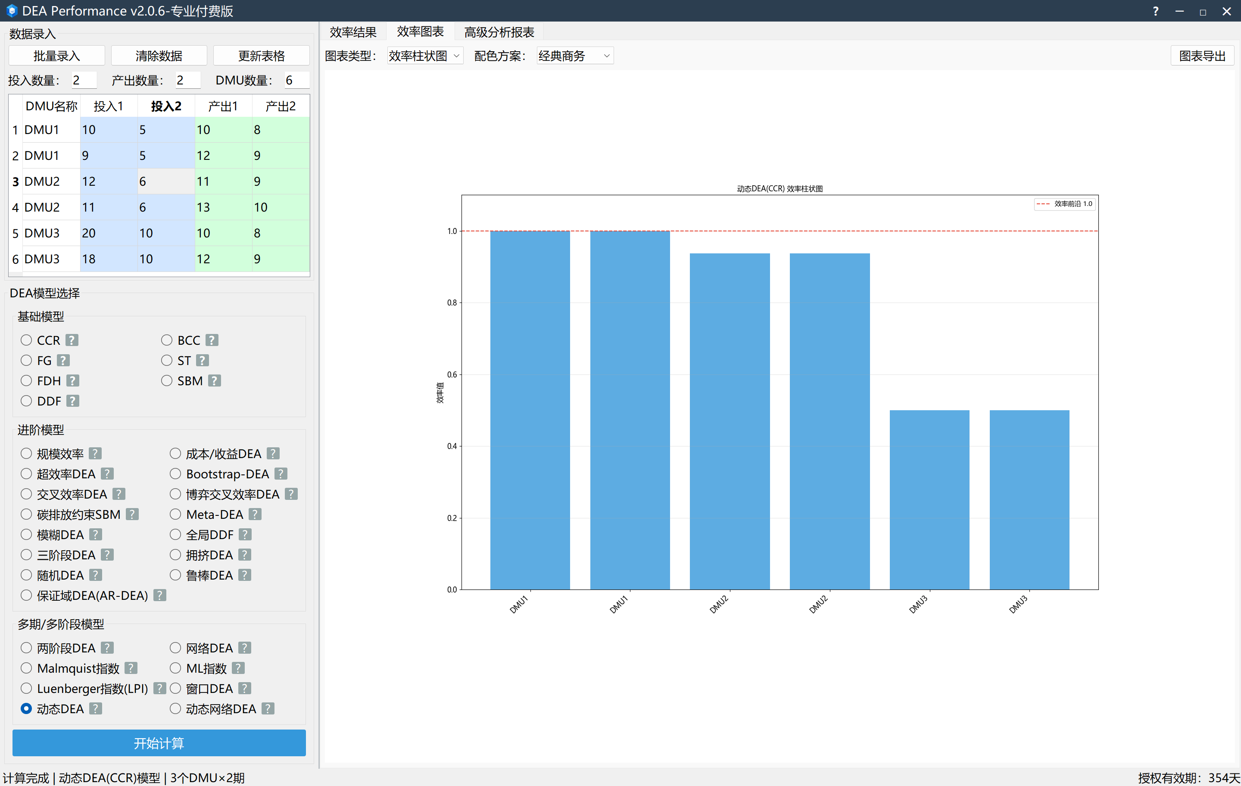Show help for 模糊DEA
The width and height of the screenshot is (1241, 786).
(x=95, y=534)
